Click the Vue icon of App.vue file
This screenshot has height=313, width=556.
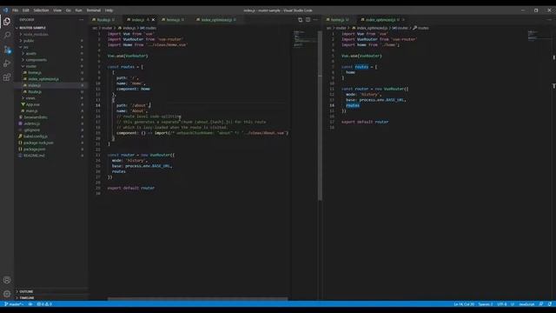[23, 104]
